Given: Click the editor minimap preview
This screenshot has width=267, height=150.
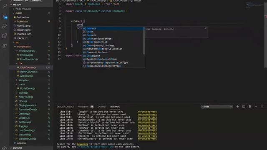Looking at the screenshot, I should coord(254,5).
